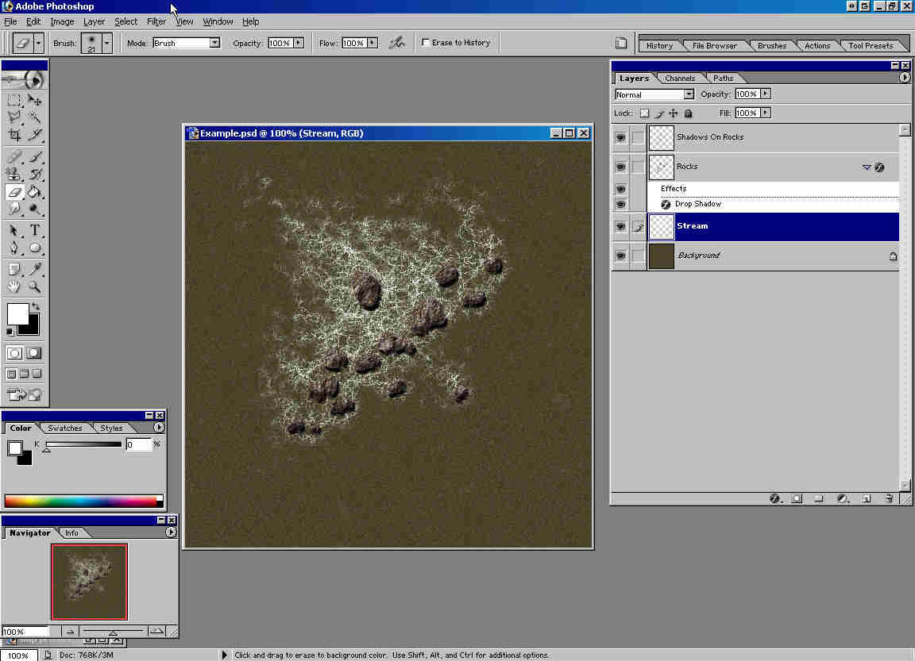Select the Rectangular Marquee tool
Image resolution: width=915 pixels, height=661 pixels.
[x=14, y=101]
